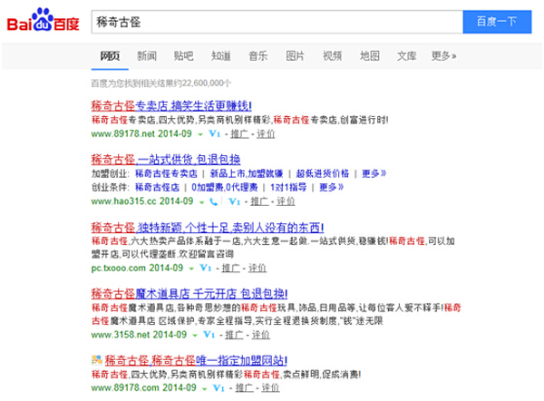Click the Baidu logo
The height and width of the screenshot is (401, 544).
(x=43, y=20)
